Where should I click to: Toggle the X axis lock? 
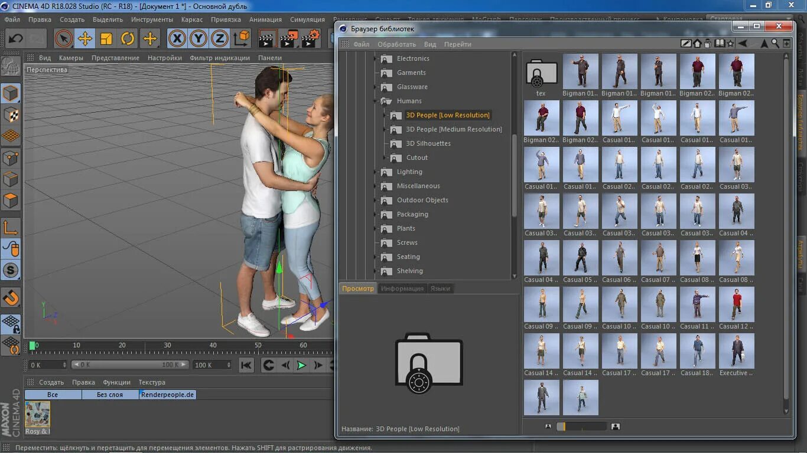click(177, 39)
